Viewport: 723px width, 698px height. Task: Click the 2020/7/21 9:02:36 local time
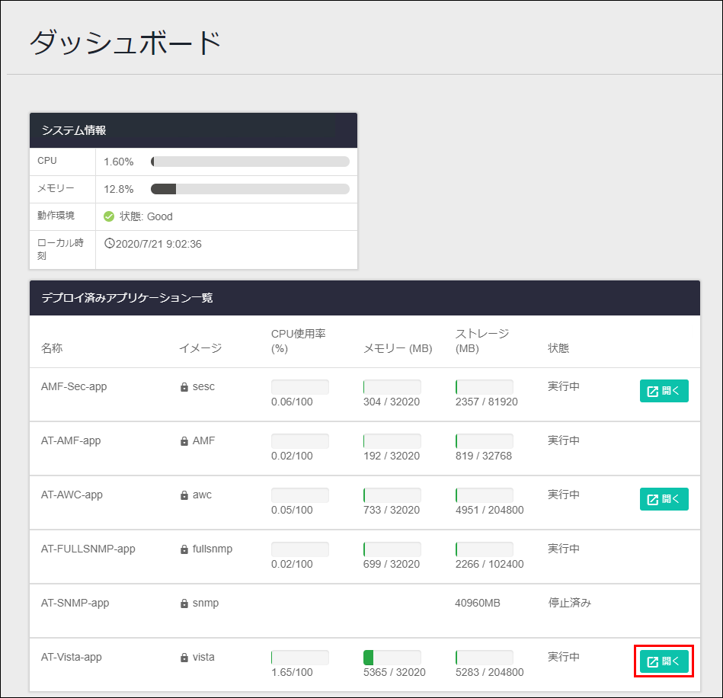click(158, 244)
